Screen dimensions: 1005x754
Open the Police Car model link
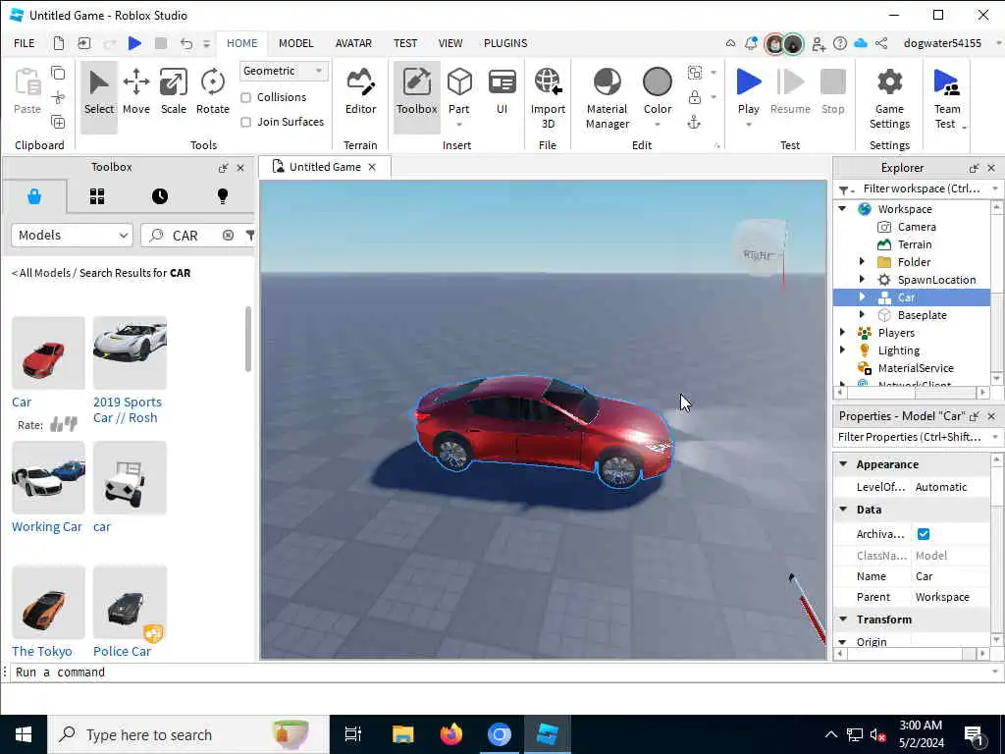(x=122, y=651)
